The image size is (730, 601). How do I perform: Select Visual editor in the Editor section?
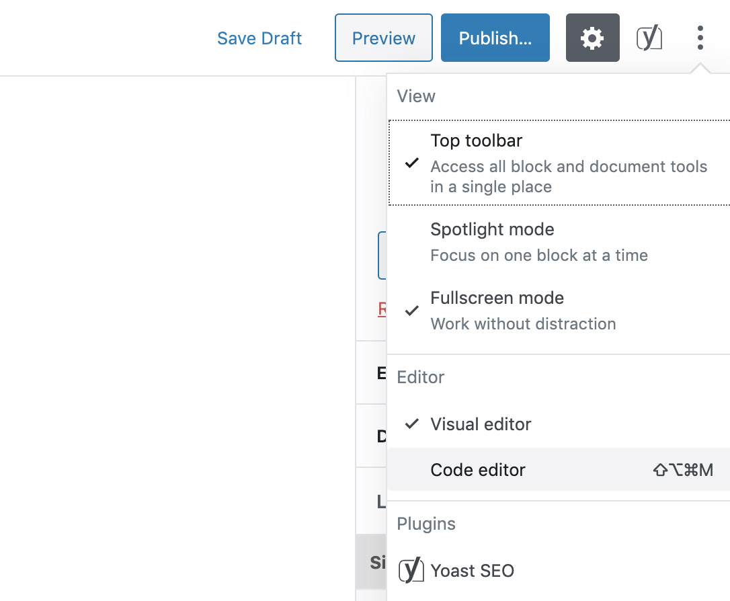coord(481,424)
